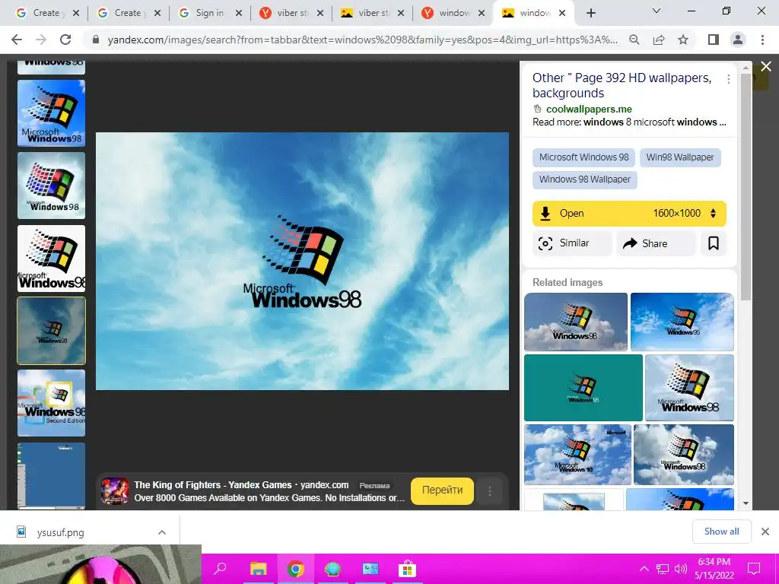This screenshot has width=779, height=584.
Task: Open taskbar search magnifier
Action: (220, 569)
